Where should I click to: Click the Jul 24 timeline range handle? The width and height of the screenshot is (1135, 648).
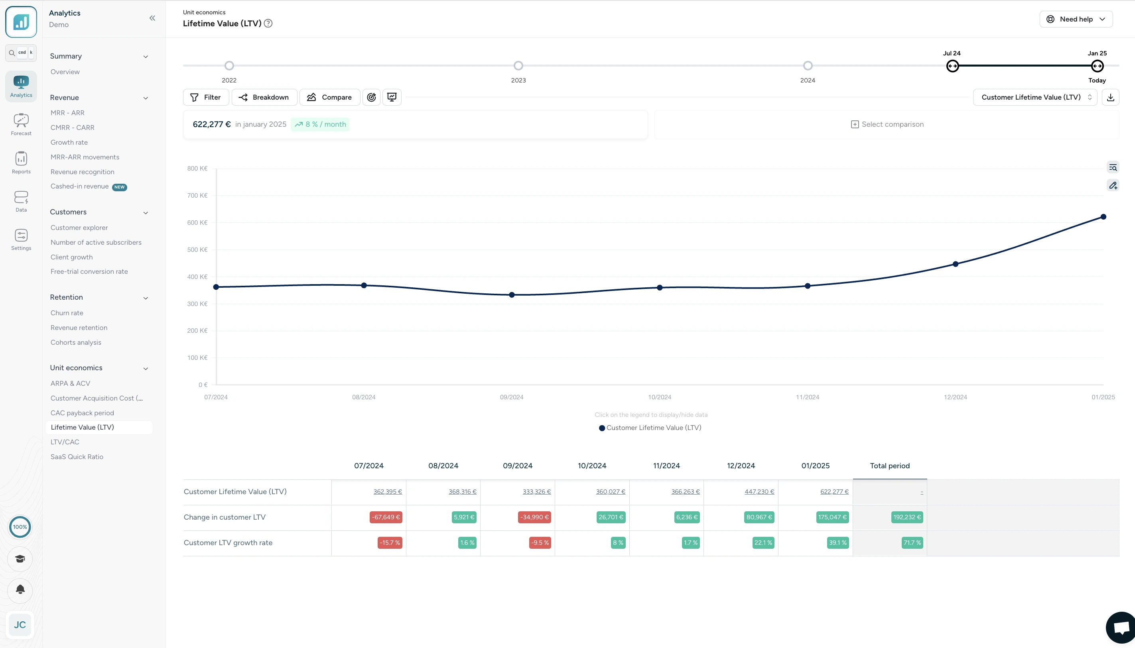[x=952, y=66]
